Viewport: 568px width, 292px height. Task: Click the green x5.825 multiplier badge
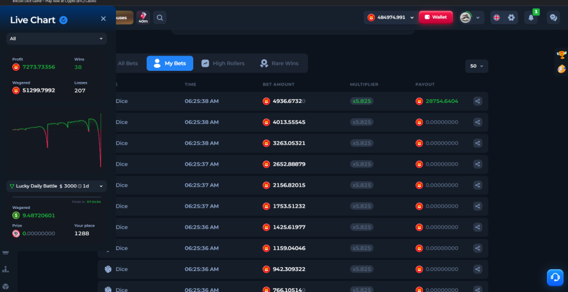[362, 101]
